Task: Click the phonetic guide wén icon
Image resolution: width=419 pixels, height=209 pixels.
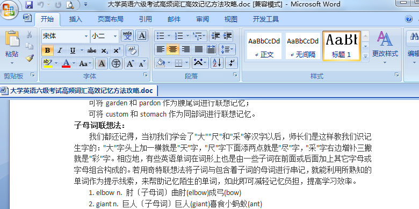Action: click(x=127, y=35)
